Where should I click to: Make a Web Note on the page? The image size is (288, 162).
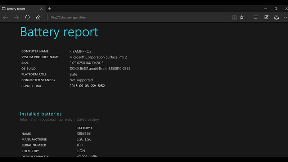(x=266, y=17)
